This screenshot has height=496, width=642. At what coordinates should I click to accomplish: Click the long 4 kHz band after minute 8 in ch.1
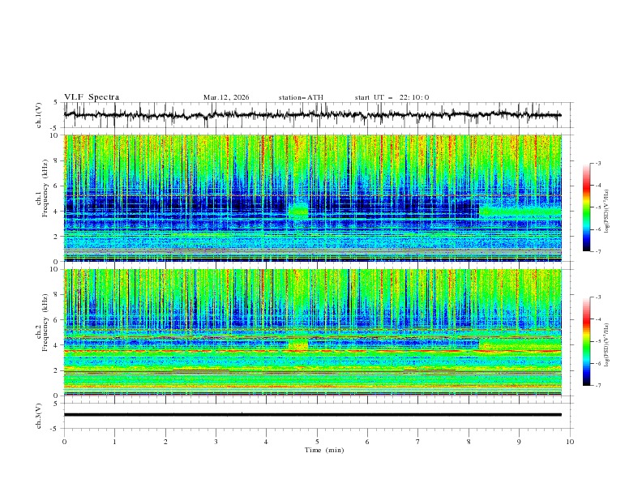(520, 212)
